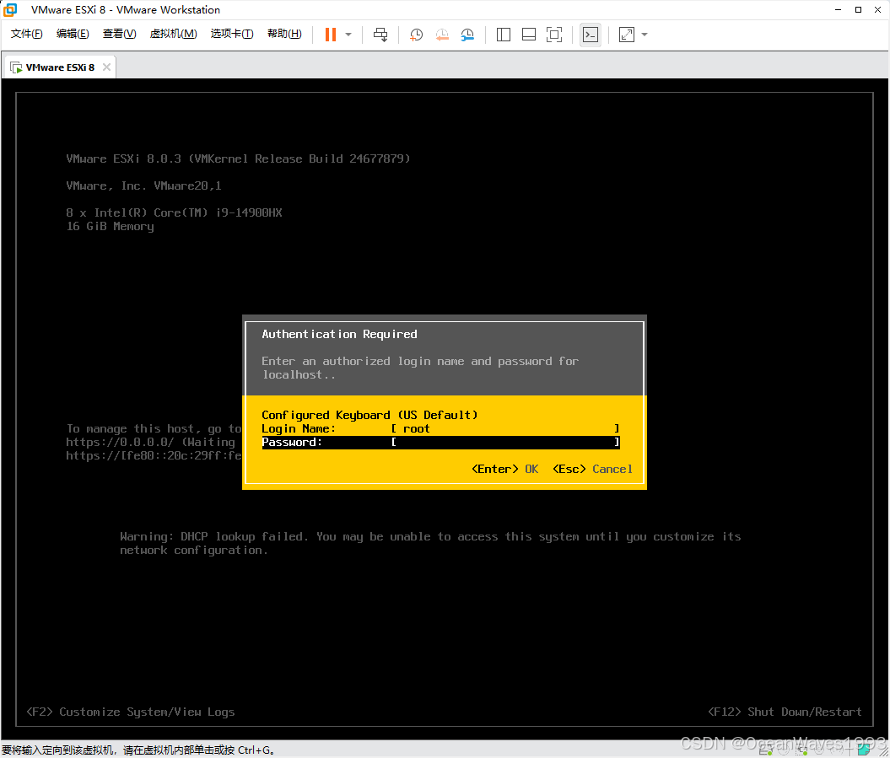Click F12 Shut Down/Restart text
The image size is (890, 758).
(785, 712)
